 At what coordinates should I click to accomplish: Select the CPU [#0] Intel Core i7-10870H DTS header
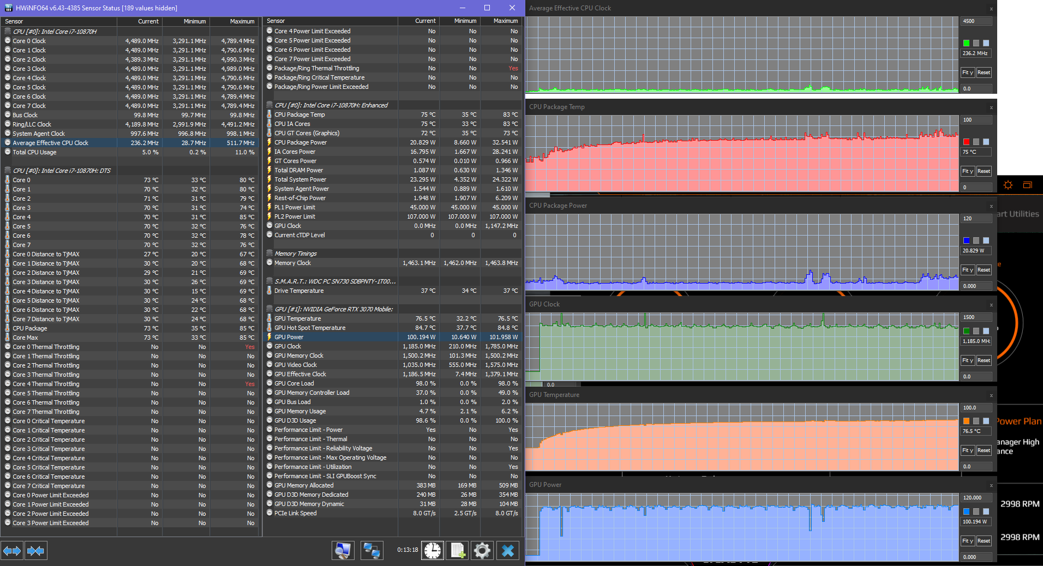tap(61, 171)
